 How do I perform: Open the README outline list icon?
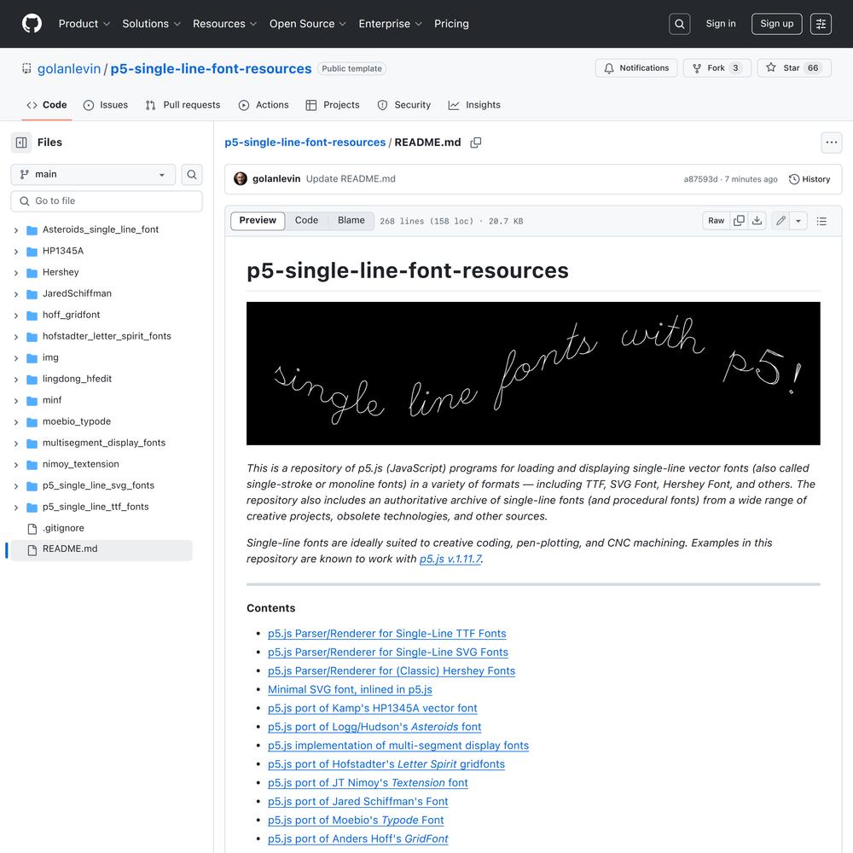point(821,221)
